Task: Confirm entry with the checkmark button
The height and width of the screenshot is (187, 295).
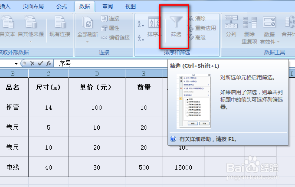Action: click(40, 63)
